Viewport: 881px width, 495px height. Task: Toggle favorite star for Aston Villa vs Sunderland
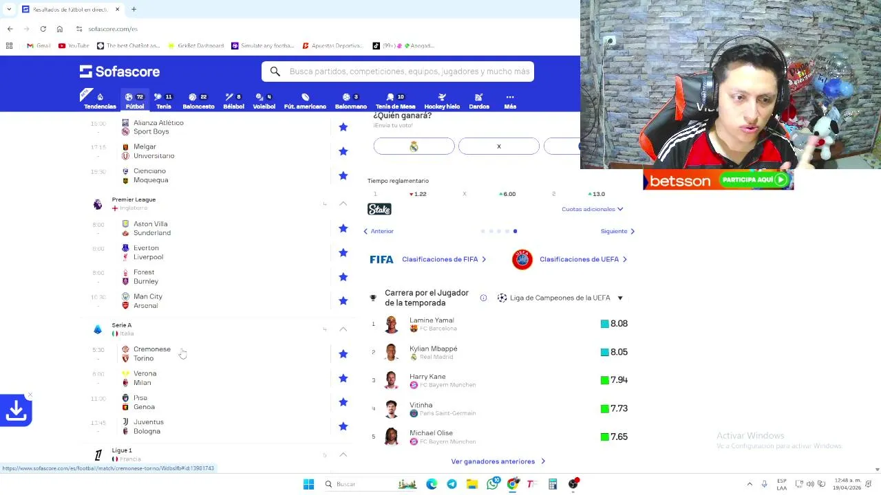point(343,228)
